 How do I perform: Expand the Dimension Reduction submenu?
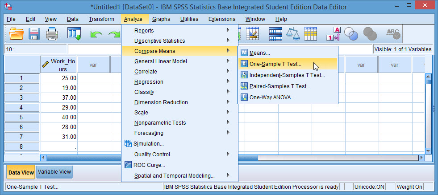point(179,102)
